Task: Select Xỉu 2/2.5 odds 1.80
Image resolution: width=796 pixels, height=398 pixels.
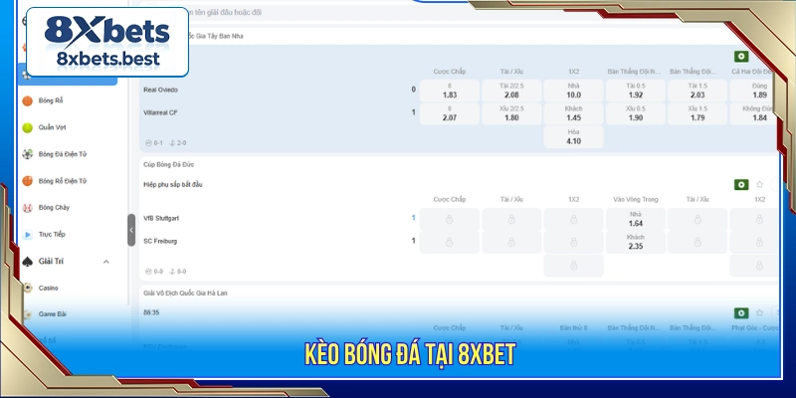Action: (511, 113)
